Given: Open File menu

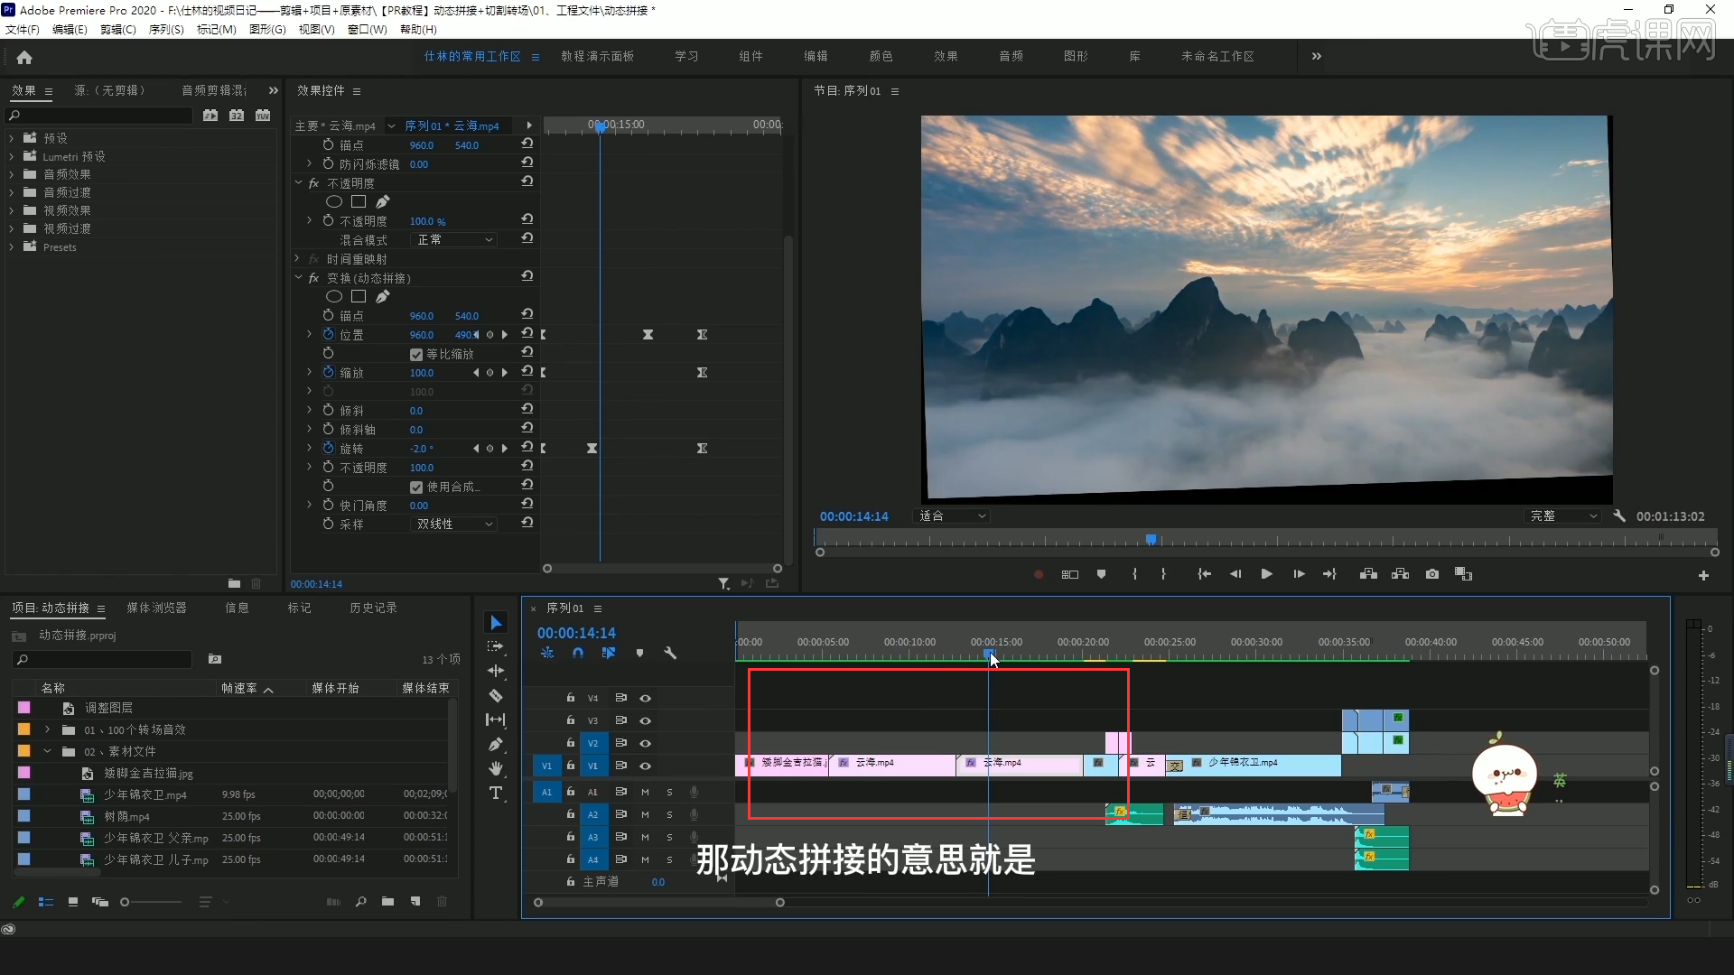Looking at the screenshot, I should [x=23, y=30].
